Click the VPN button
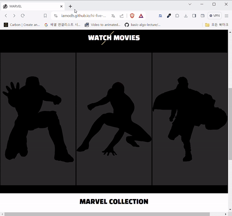 (x=215, y=16)
